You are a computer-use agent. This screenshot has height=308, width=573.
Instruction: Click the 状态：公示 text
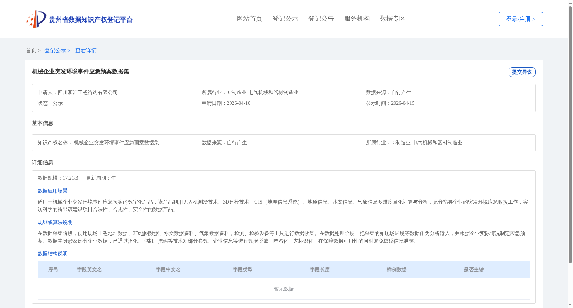(x=50, y=103)
